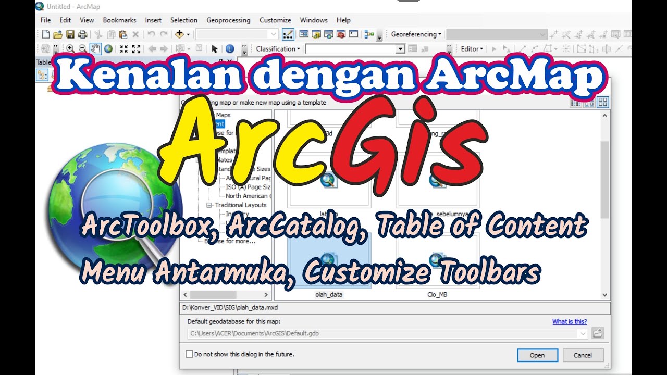Click the New map document icon
667x375 pixels.
click(46, 34)
